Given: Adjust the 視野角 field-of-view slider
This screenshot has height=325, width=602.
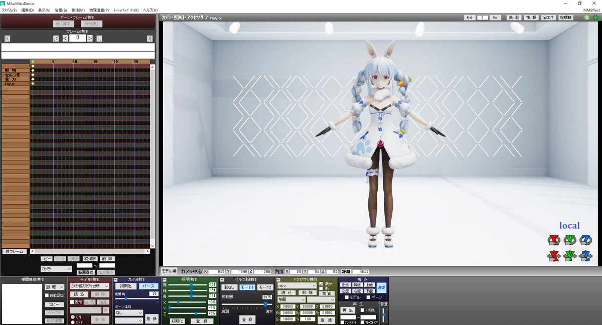Looking at the screenshot, I should click(x=136, y=299).
